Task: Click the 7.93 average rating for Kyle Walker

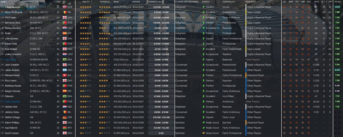Action: pyautogui.click(x=337, y=49)
